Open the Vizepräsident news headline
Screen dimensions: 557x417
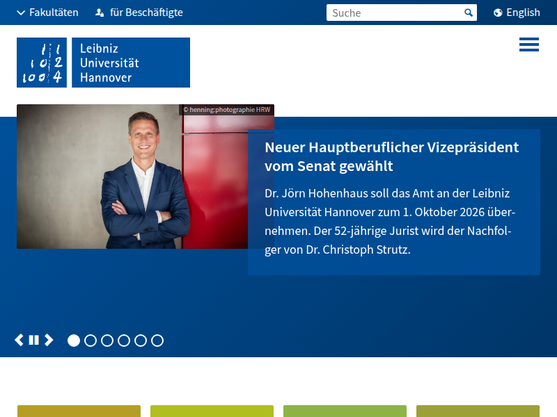(391, 156)
